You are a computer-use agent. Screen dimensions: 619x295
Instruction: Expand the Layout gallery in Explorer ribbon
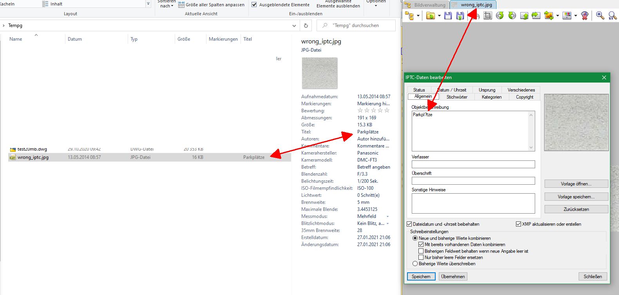pos(148,4)
